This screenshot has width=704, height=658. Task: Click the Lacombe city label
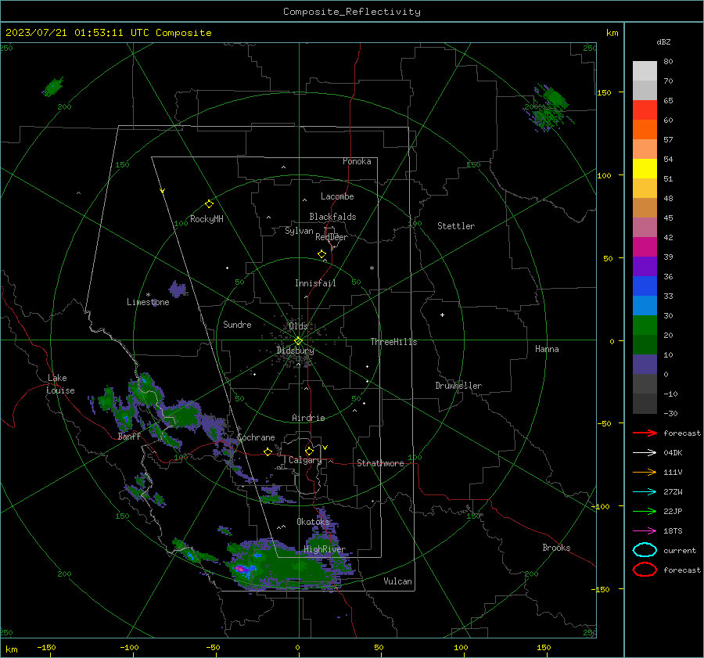[x=337, y=196]
